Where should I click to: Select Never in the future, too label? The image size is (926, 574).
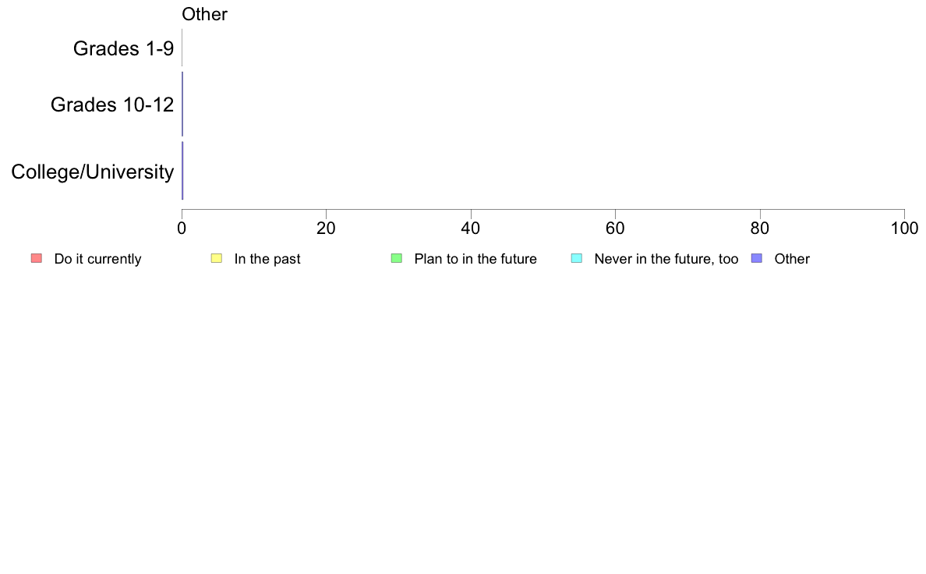point(666,259)
